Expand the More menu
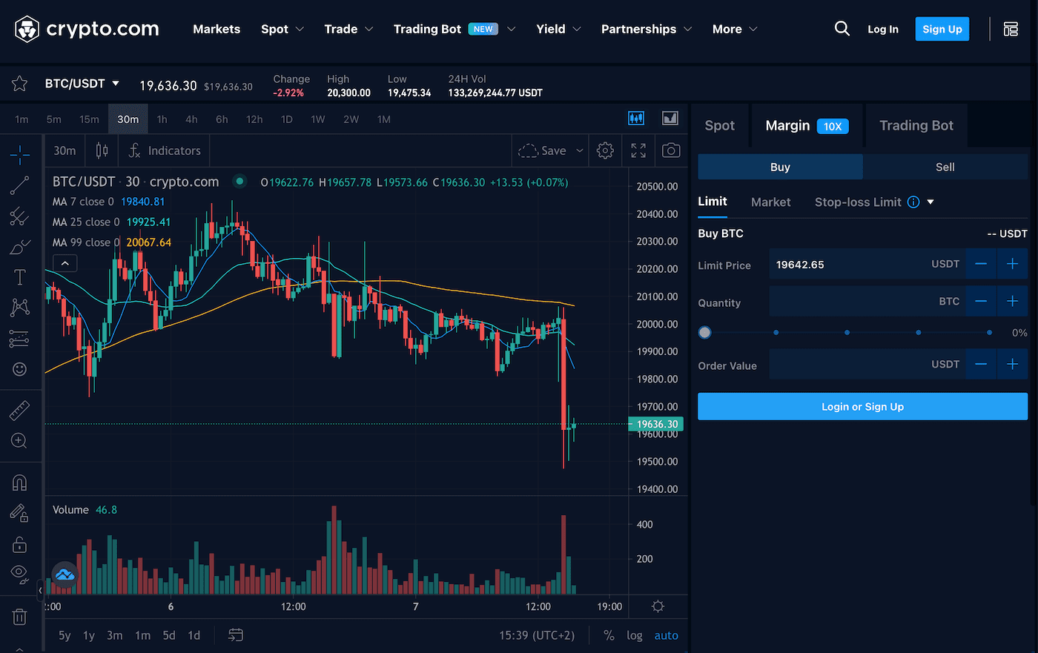Image resolution: width=1038 pixels, height=653 pixels. (x=735, y=29)
